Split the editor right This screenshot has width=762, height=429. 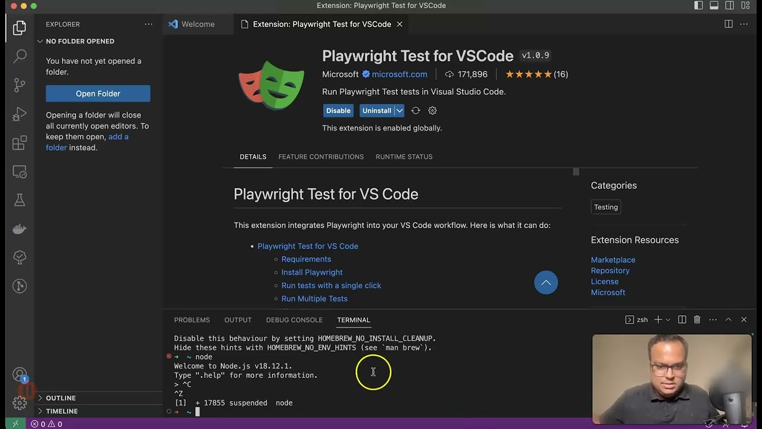tap(728, 24)
